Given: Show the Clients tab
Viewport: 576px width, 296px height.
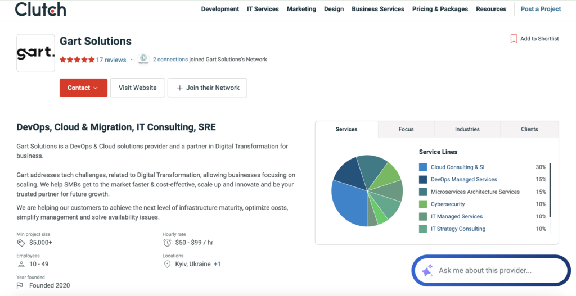Looking at the screenshot, I should [x=529, y=129].
